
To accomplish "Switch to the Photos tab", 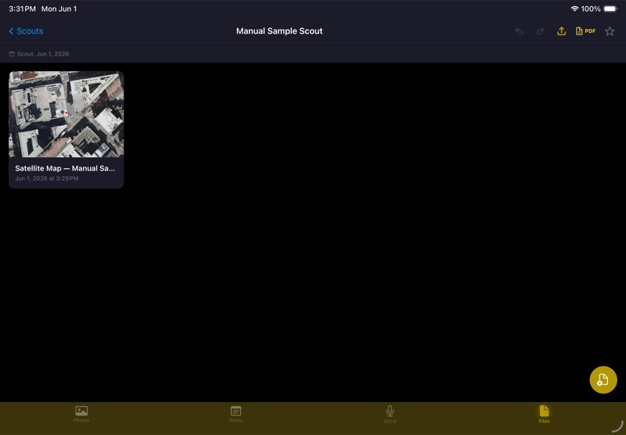I will click(x=81, y=414).
